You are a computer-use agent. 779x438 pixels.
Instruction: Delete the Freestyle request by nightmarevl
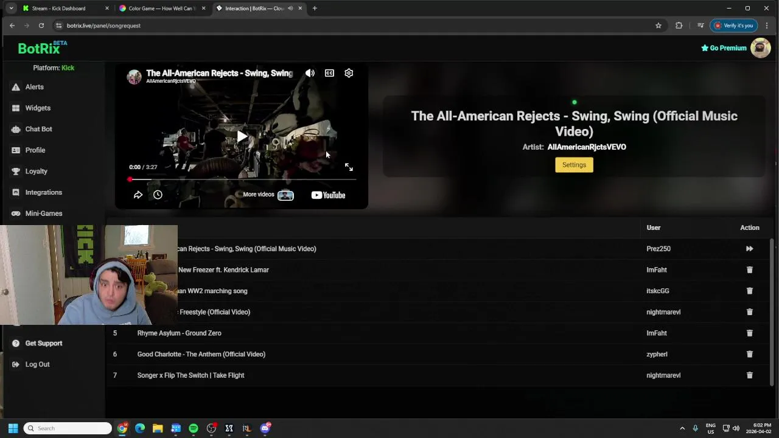coord(749,312)
